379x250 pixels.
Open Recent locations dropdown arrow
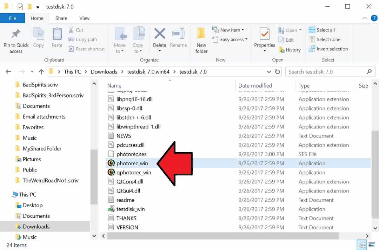tap(32, 71)
